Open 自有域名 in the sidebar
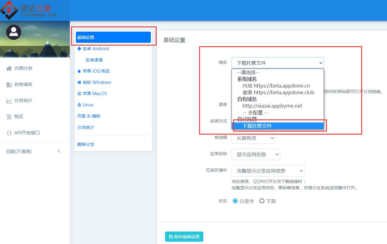 [x=23, y=84]
